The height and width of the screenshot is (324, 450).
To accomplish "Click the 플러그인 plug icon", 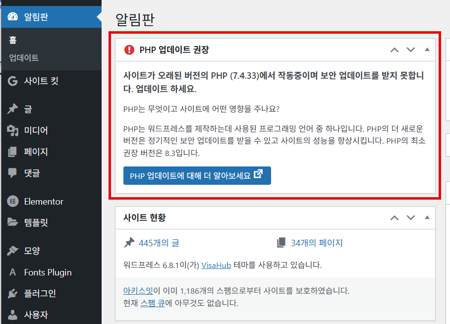I will (x=12, y=293).
